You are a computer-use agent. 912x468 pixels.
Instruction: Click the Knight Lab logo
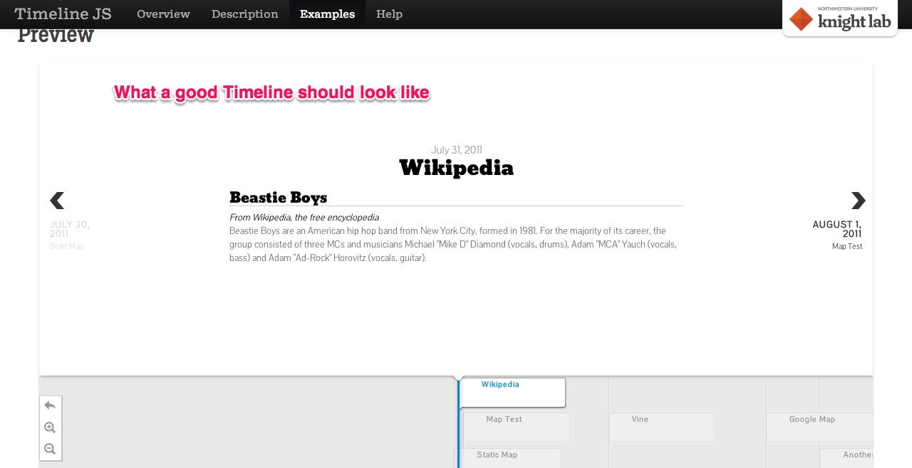(839, 18)
